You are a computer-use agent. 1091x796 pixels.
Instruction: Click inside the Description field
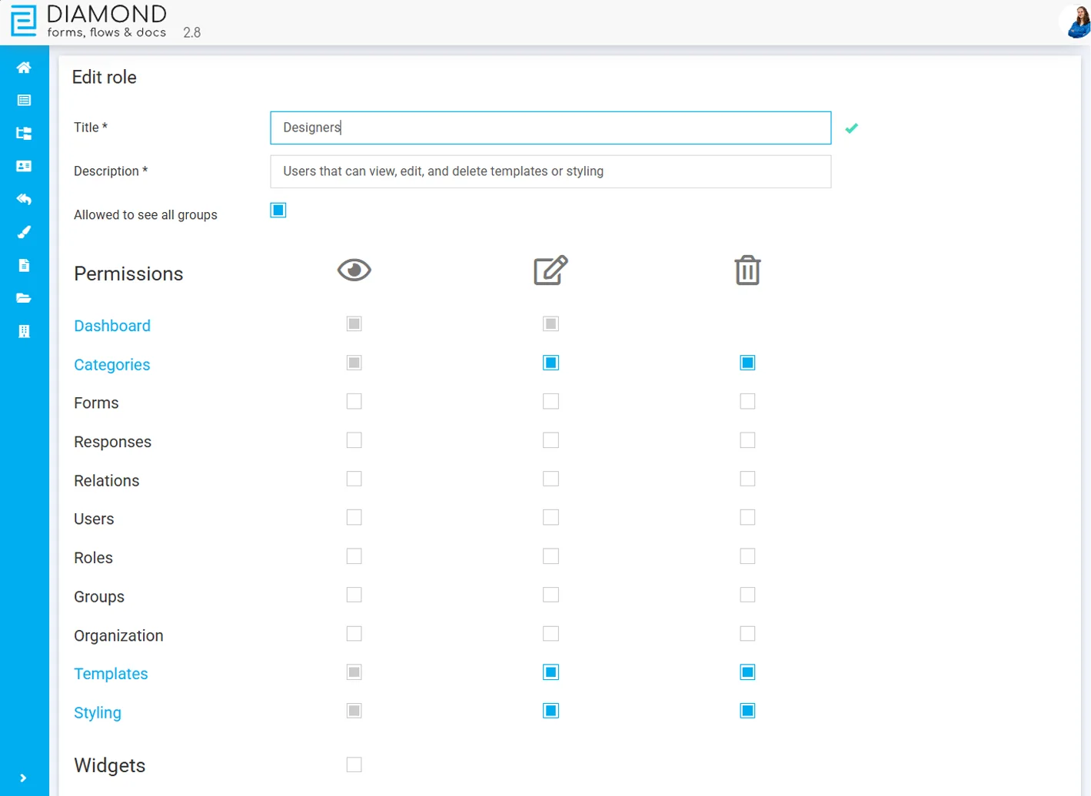point(550,171)
